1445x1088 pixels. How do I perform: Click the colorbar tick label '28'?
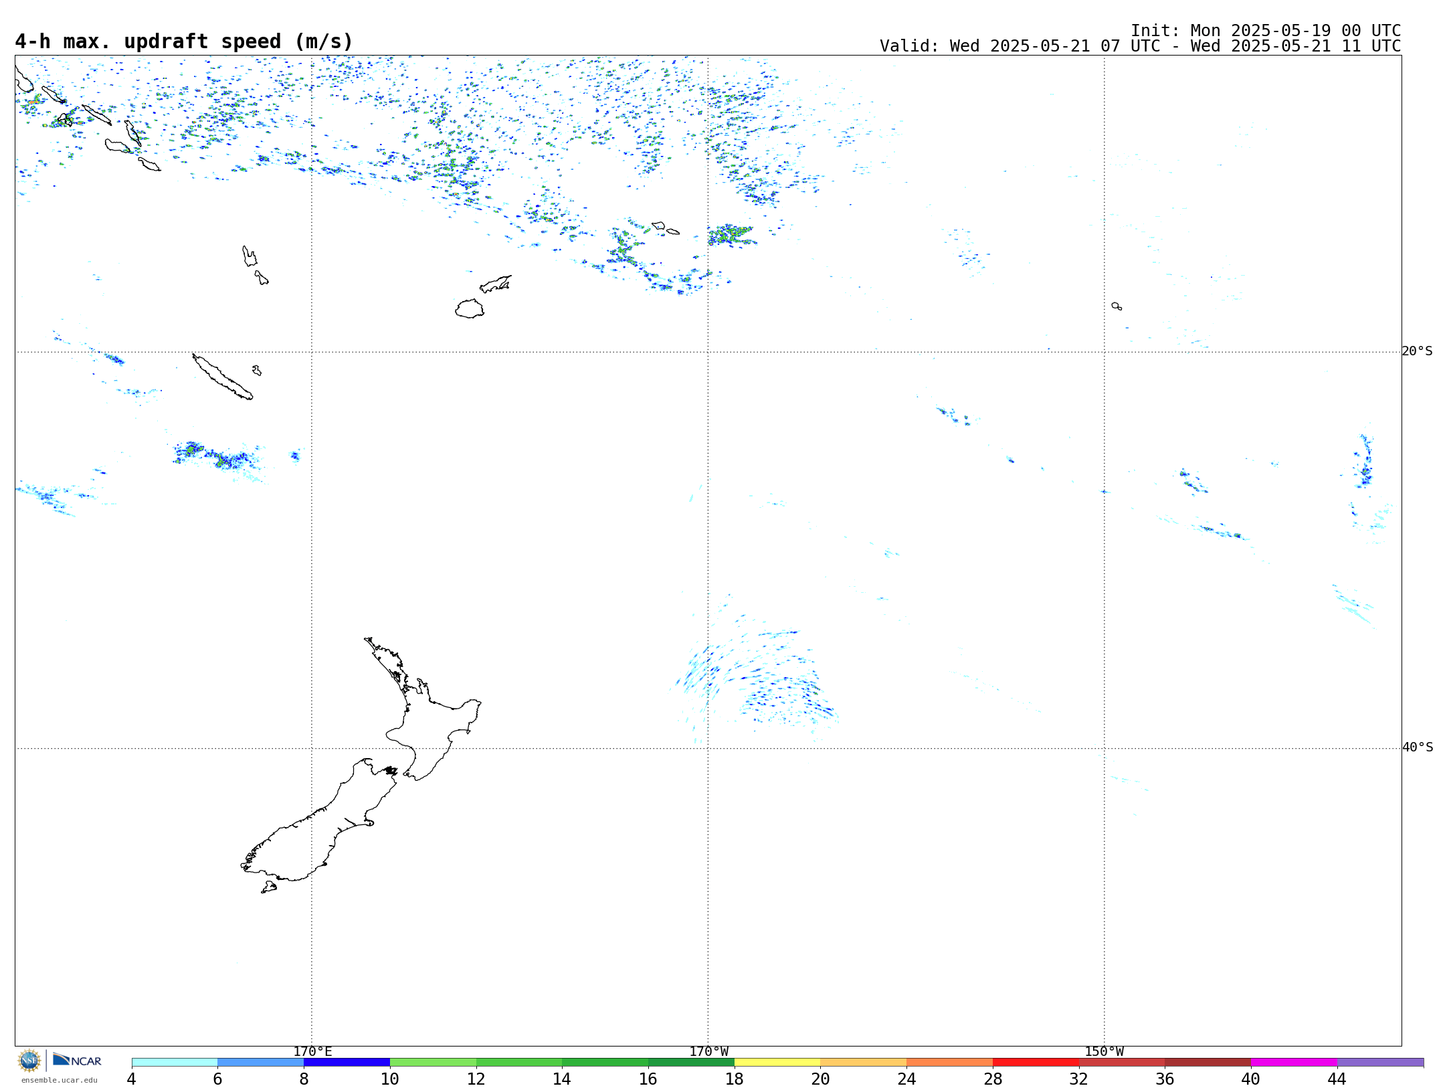click(993, 1079)
